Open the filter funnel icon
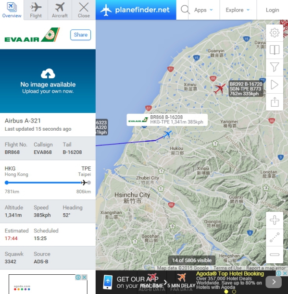Screen dimensions: 288x294 [275, 67]
